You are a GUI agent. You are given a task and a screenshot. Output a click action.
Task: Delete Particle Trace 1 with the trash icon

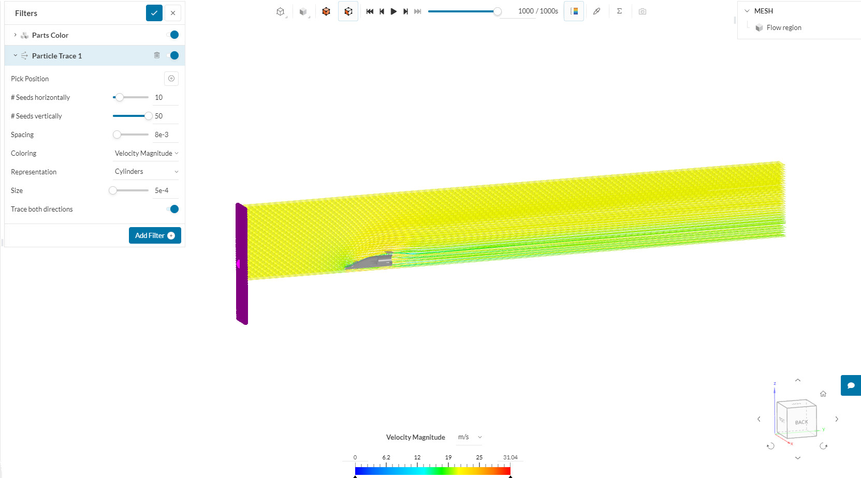click(157, 55)
